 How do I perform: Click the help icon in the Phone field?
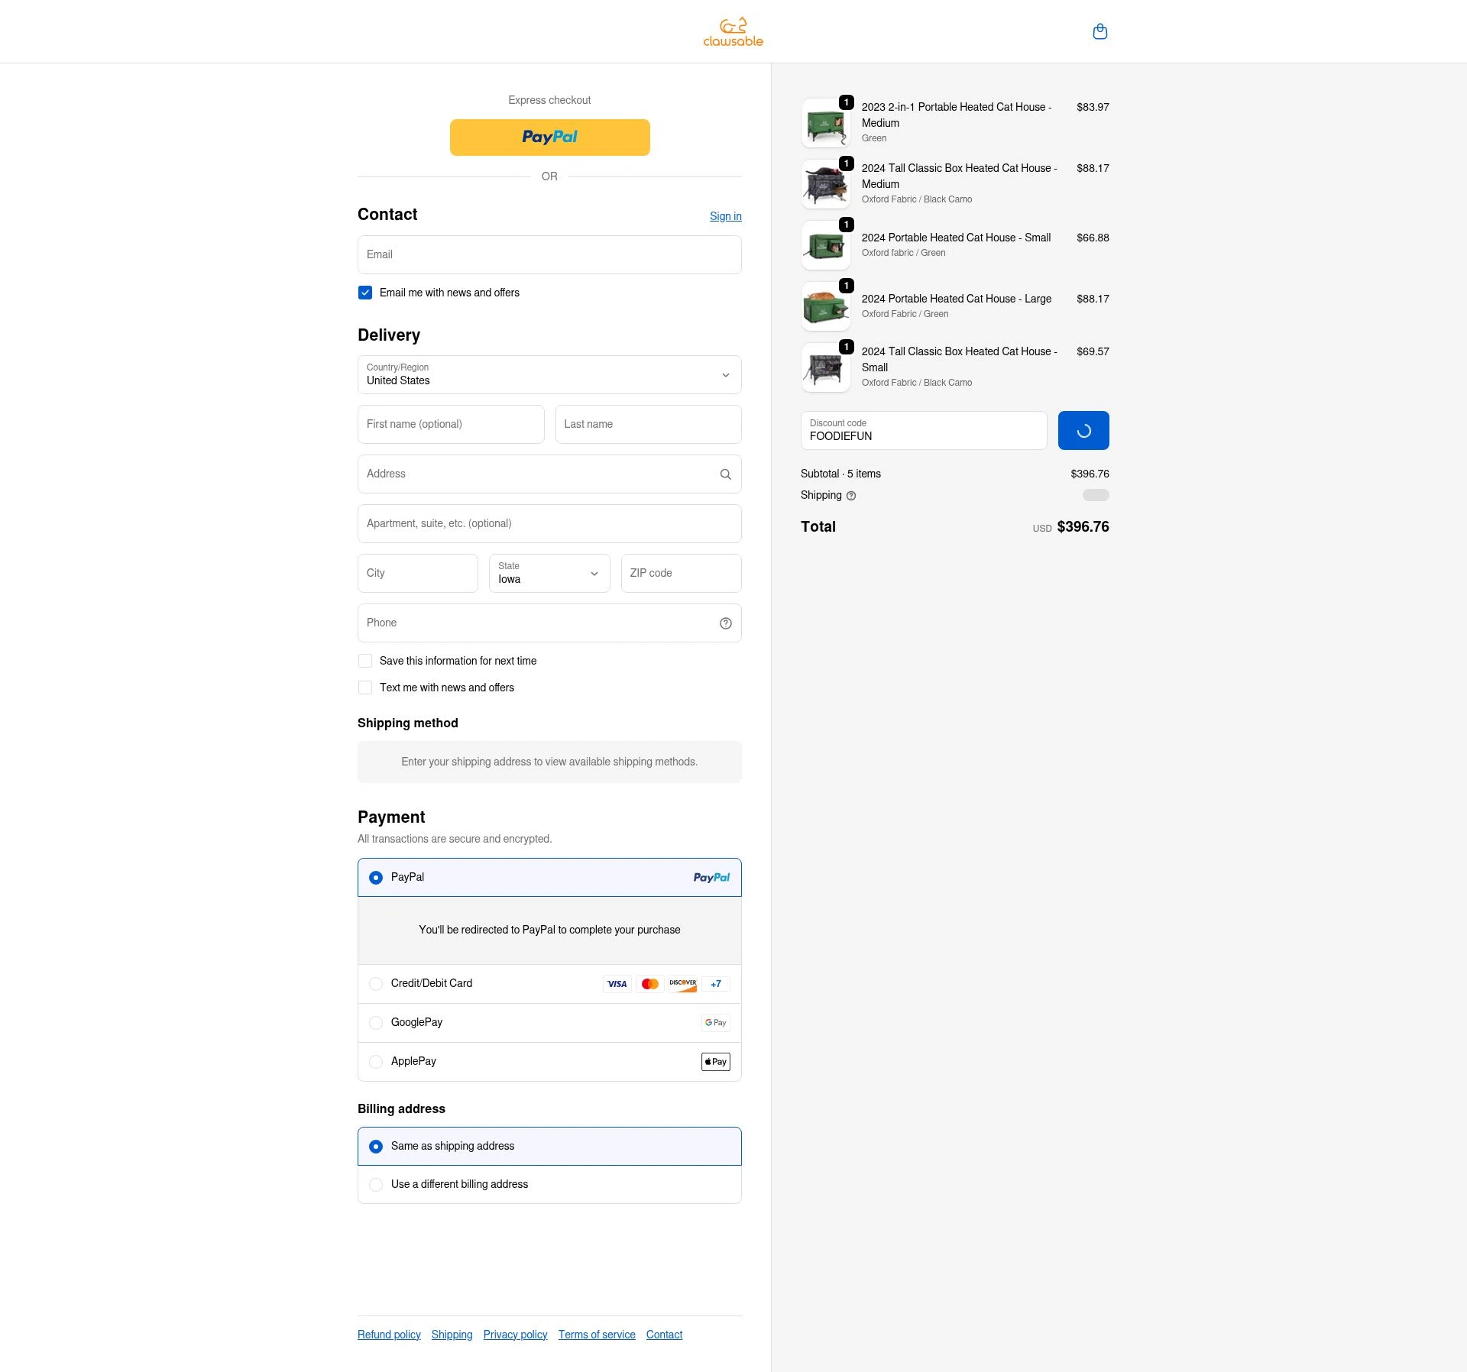click(724, 623)
